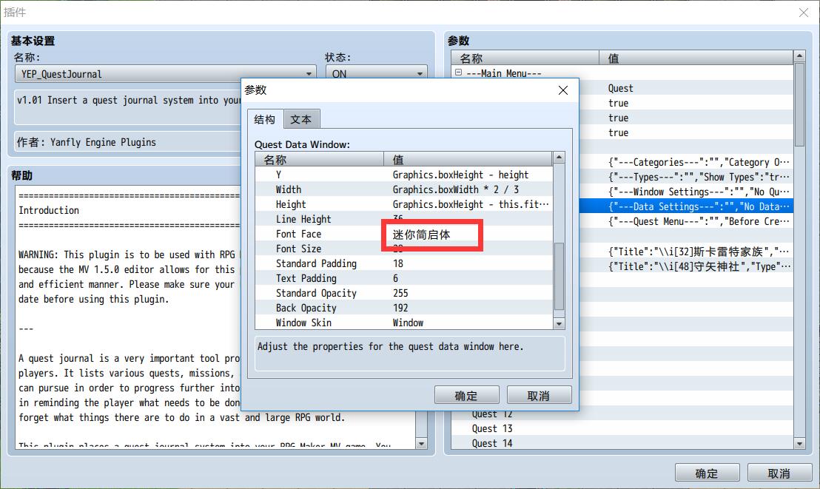Select the 守矢神社 quest row
The width and height of the screenshot is (820, 489).
(x=686, y=266)
